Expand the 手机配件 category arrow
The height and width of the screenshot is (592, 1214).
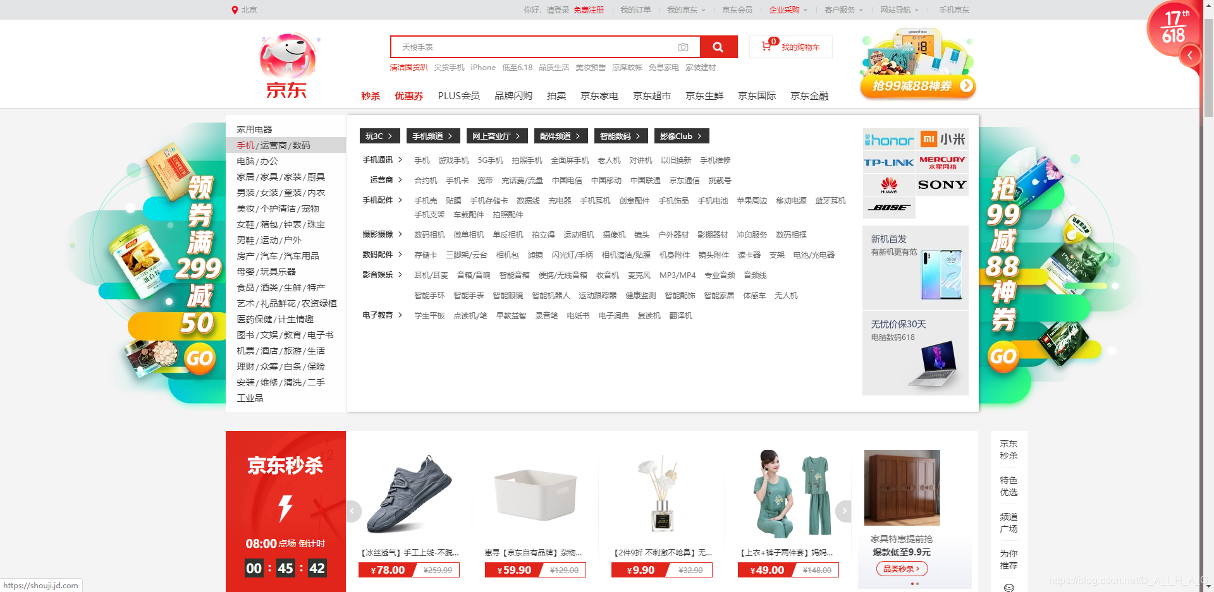(400, 200)
